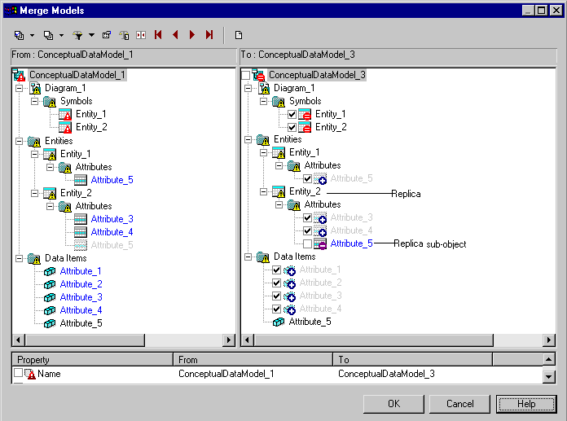This screenshot has width=567, height=421.
Task: Click To pane horizontal scrollbar thumb
Action: (374, 340)
